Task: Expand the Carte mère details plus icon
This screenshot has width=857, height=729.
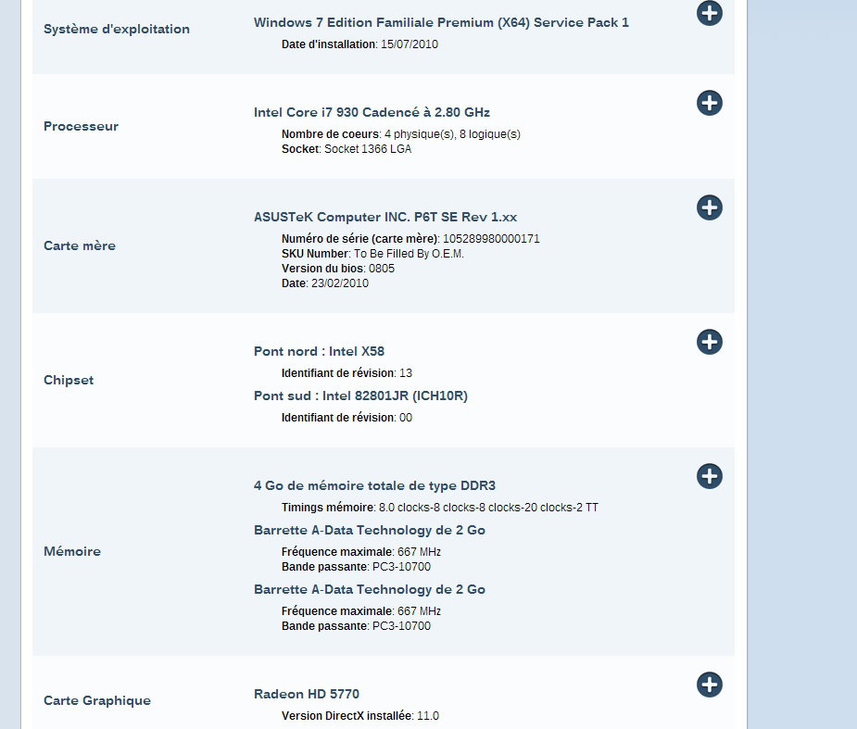Action: click(x=710, y=207)
